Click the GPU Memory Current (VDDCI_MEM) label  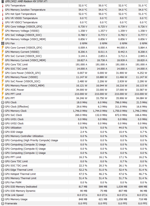[x=25, y=60]
